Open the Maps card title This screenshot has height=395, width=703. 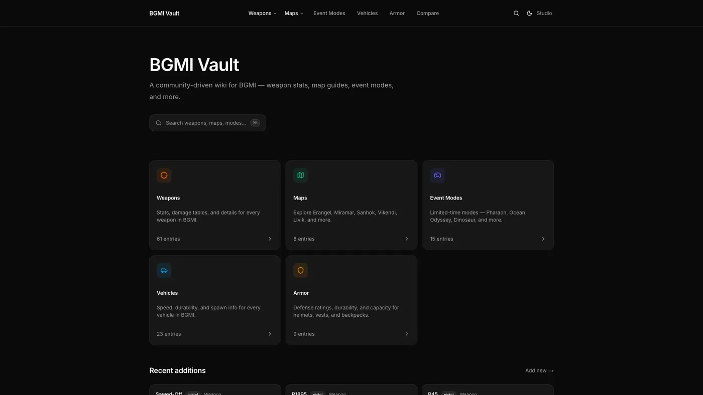click(x=300, y=198)
